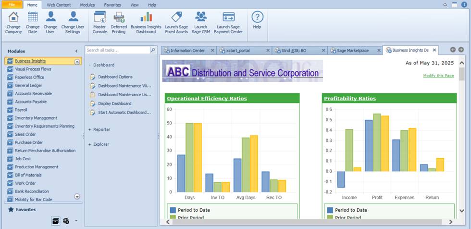This screenshot has height=229, width=471.
Task: Click the Modify this Page link
Action: [x=438, y=76]
